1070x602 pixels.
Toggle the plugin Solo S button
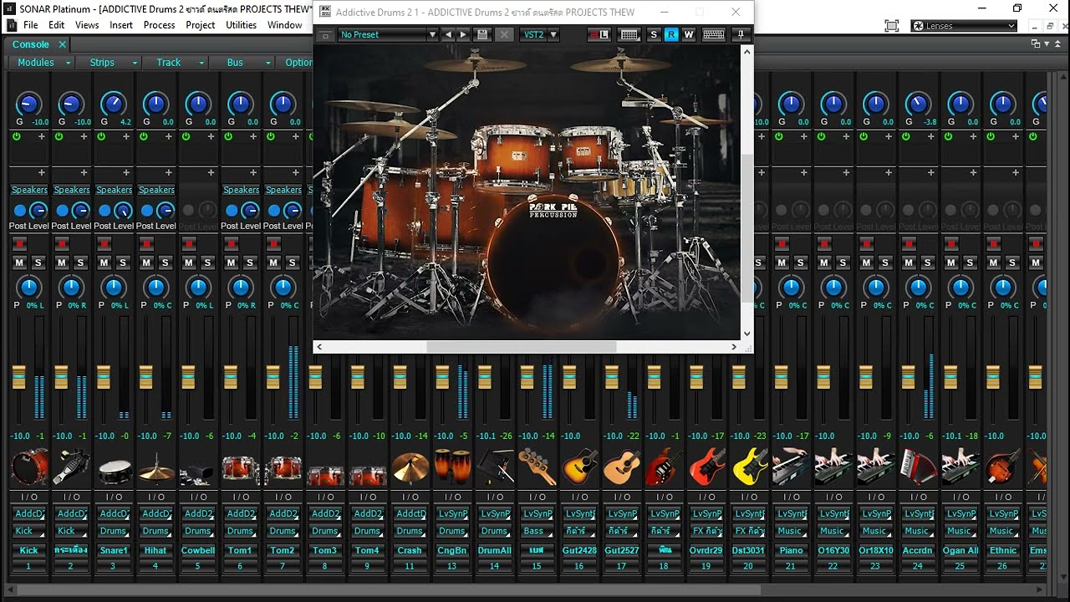[x=654, y=34]
